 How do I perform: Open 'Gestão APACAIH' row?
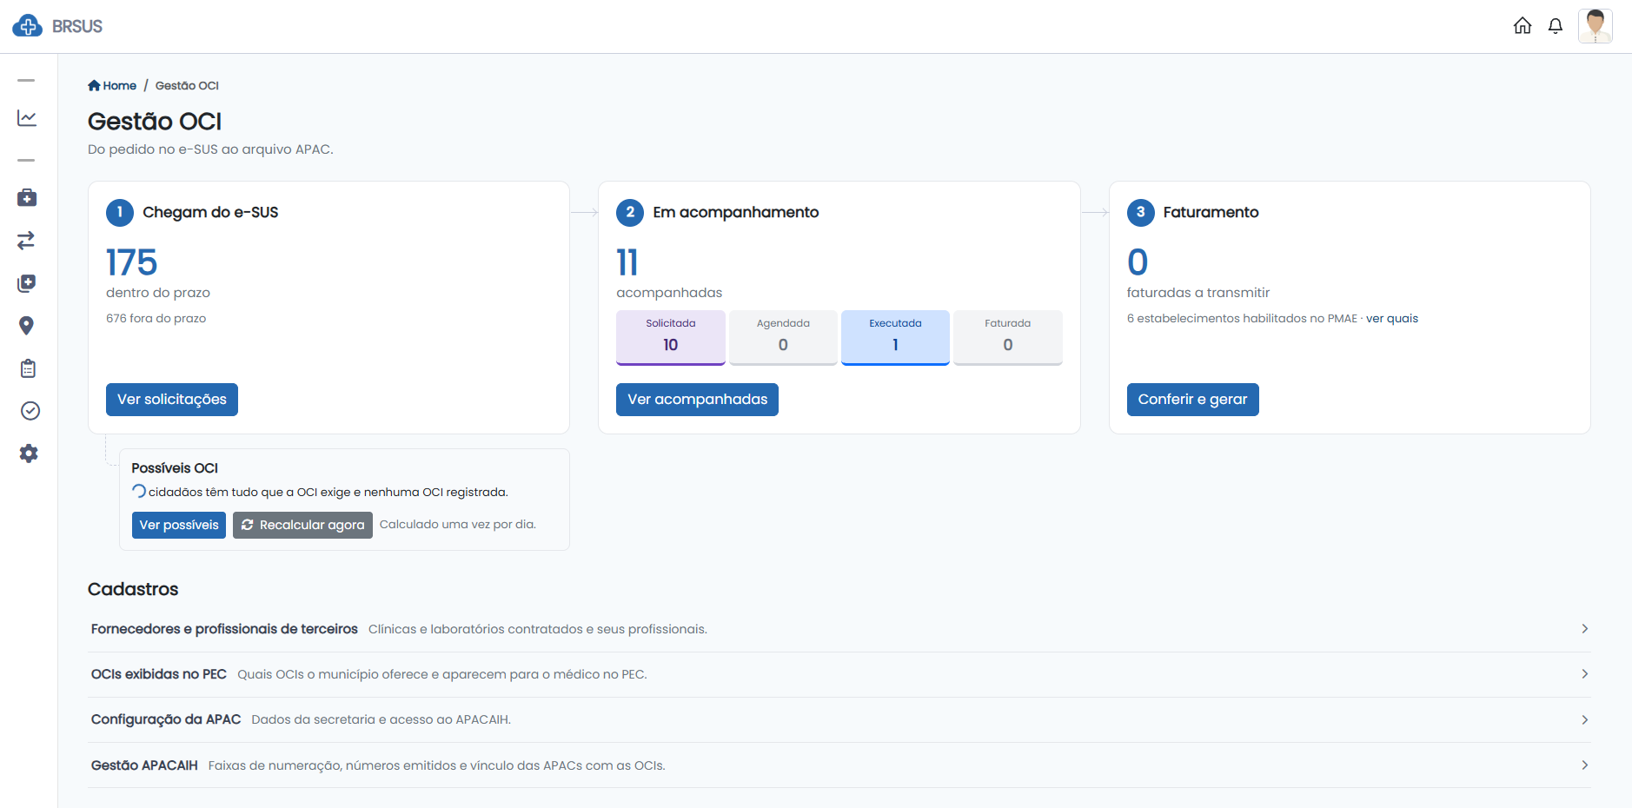pos(839,765)
